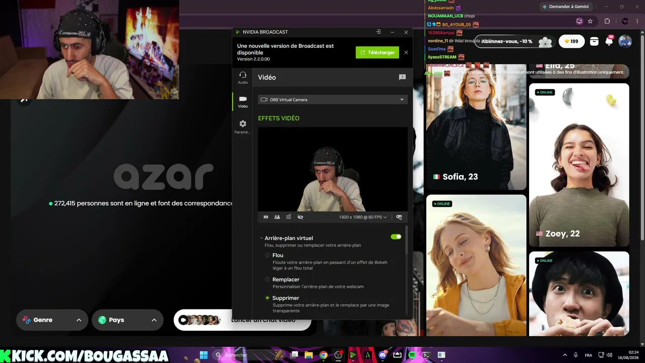
Task: Open the 1920 x 1080 @ 60 FPS dropdown
Action: (x=363, y=217)
